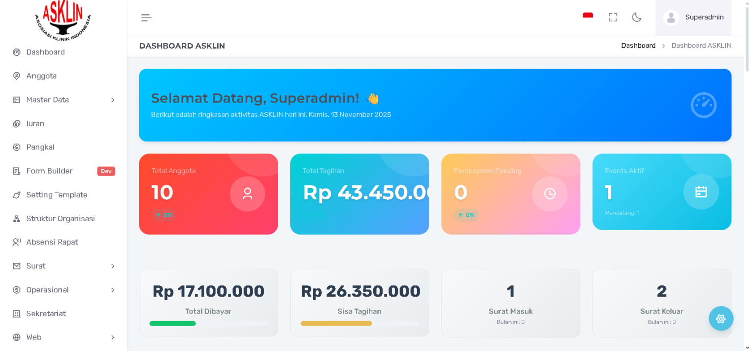Viewport: 751px width, 351px height.
Task: Open Struktur Organisasi in the sidebar
Action: (60, 219)
